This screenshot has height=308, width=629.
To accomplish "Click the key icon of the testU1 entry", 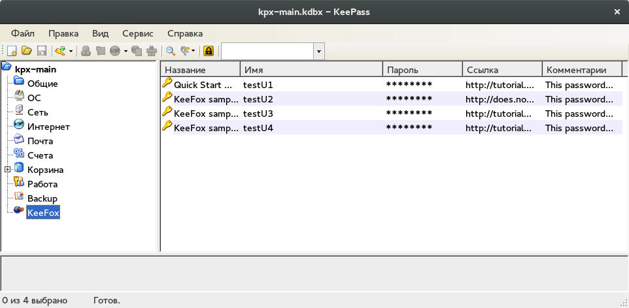I will [167, 82].
